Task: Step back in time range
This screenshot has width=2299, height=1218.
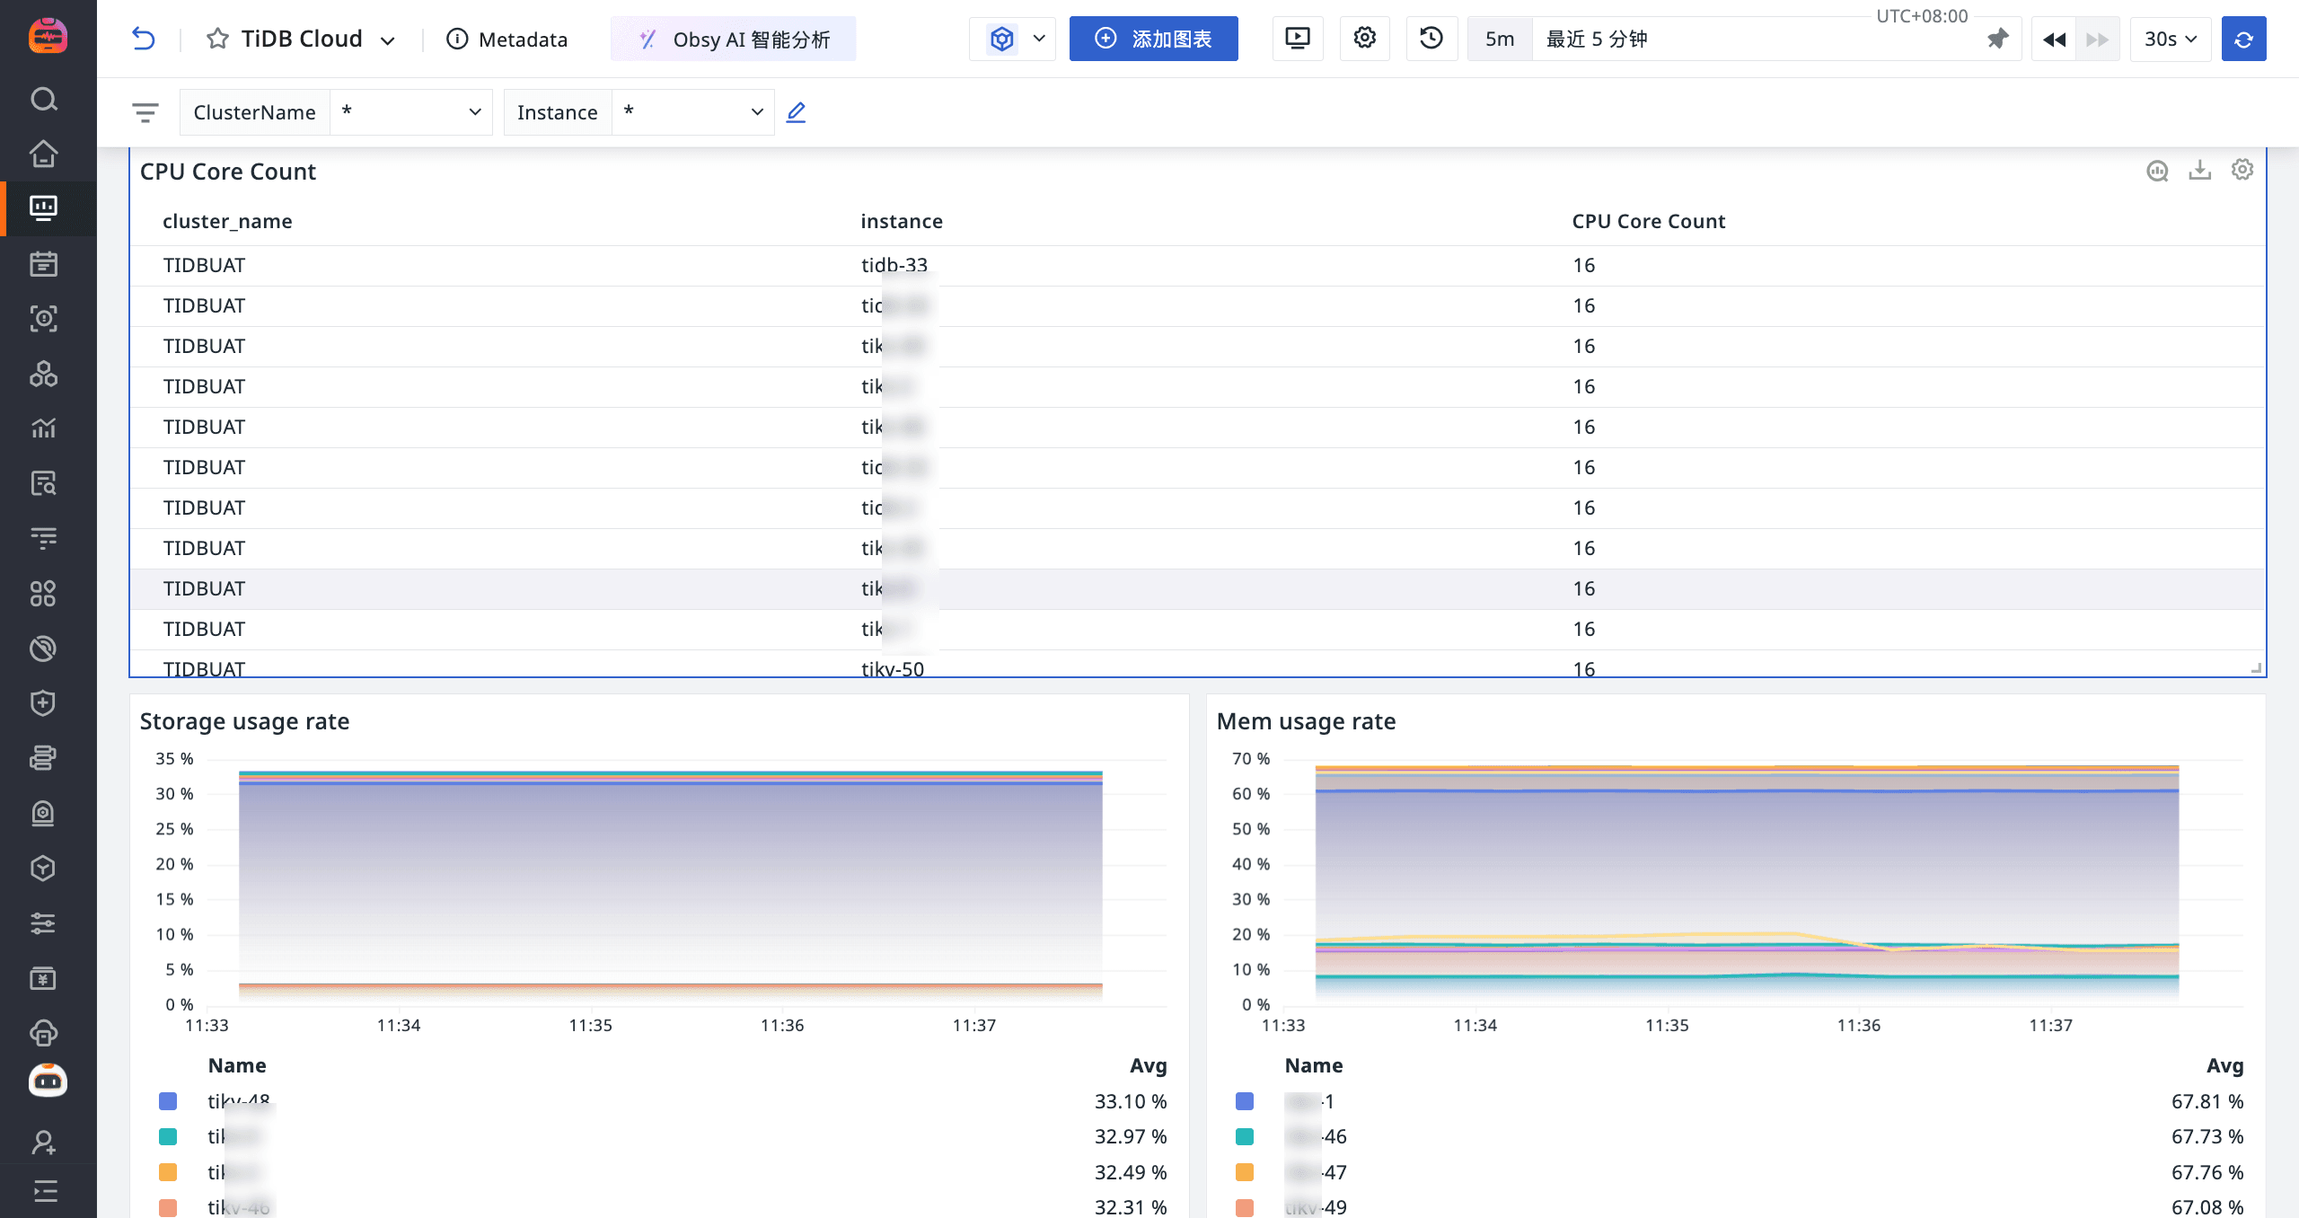Action: coord(2054,39)
